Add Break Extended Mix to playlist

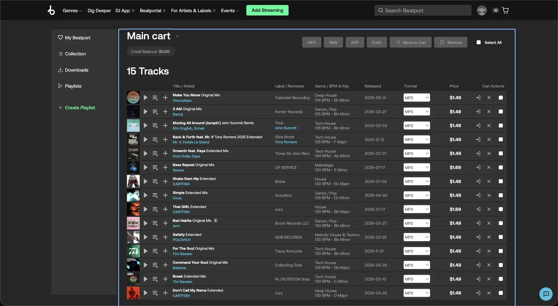pos(165,279)
